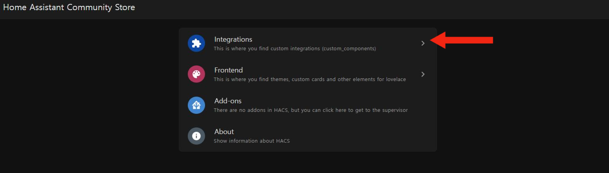Open the Integrations menu entry title

coord(233,39)
